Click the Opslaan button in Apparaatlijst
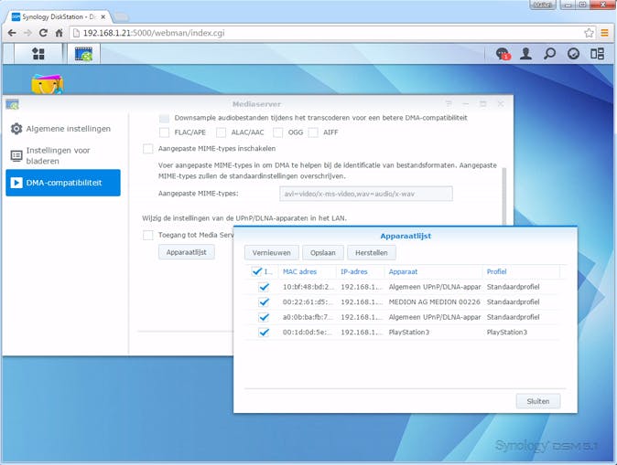Screen dimensions: 617x465 pyautogui.click(x=322, y=253)
